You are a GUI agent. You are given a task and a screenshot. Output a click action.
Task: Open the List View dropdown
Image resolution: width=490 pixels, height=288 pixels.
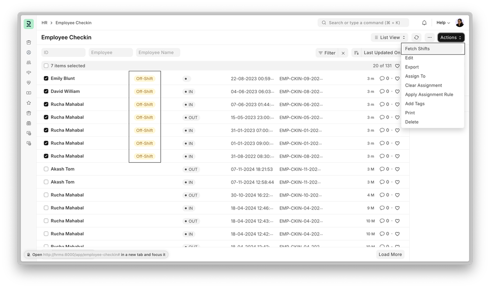[x=390, y=37]
